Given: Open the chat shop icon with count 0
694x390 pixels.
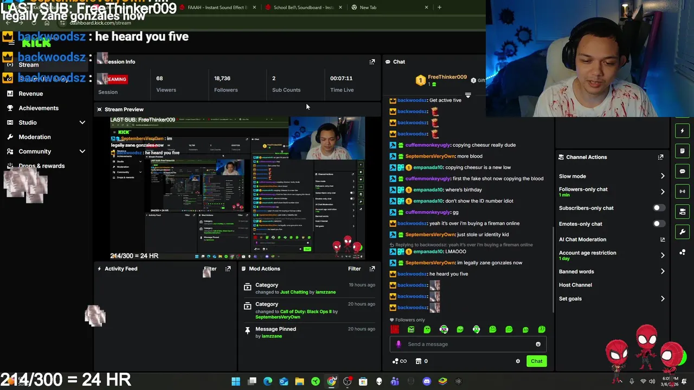Looking at the screenshot, I should 421,361.
